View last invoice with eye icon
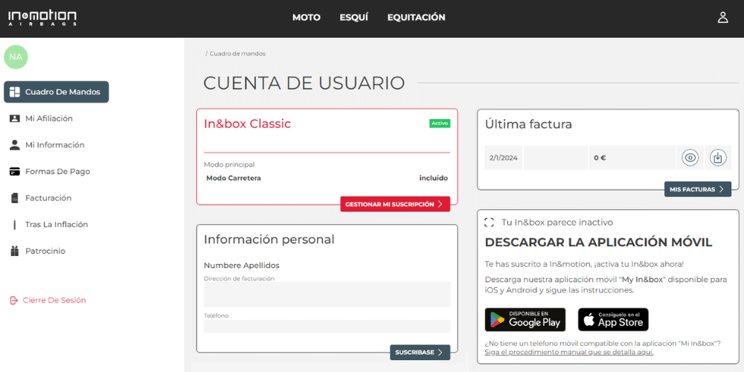This screenshot has width=744, height=372. click(690, 158)
